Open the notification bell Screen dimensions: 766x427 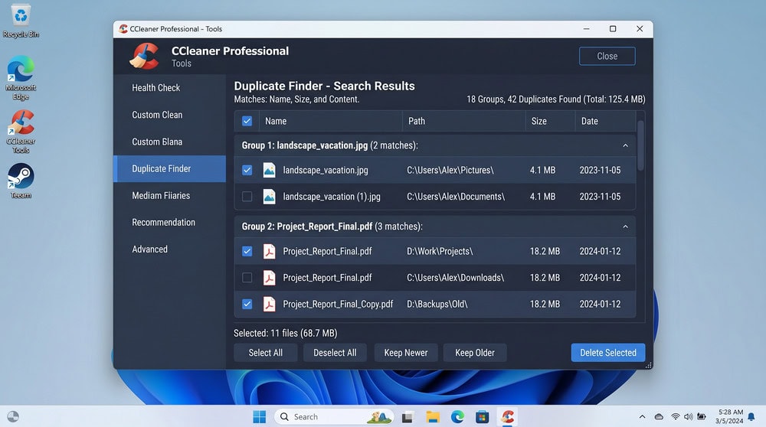point(751,417)
